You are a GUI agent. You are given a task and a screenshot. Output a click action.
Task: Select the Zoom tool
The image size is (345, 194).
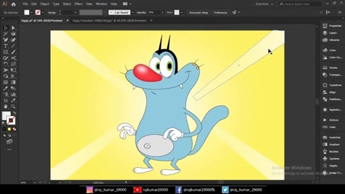pyautogui.click(x=13, y=106)
